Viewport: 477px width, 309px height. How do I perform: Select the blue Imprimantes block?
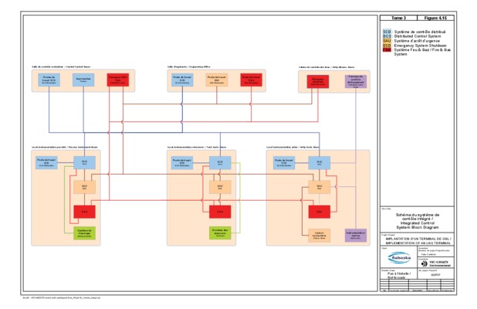83,80
